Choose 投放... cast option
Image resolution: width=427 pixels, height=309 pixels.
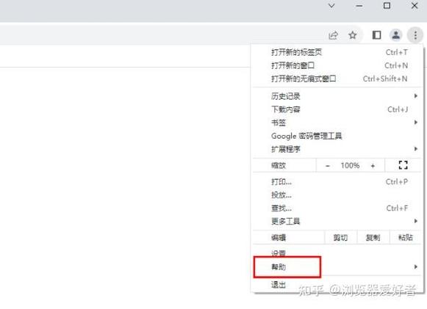point(337,195)
